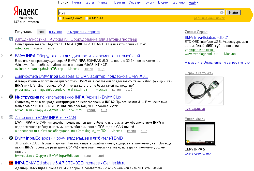Click the BMW favicon beside bmwpost result
The height and width of the screenshot is (171, 254).
(x=11, y=138)
